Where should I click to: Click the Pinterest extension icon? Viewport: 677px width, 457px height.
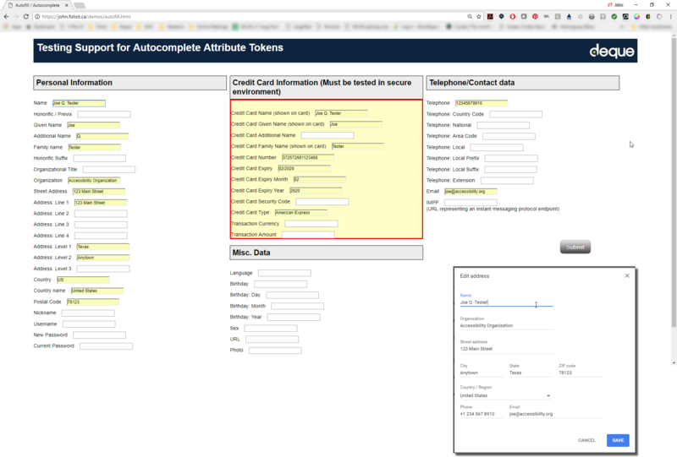coord(535,16)
